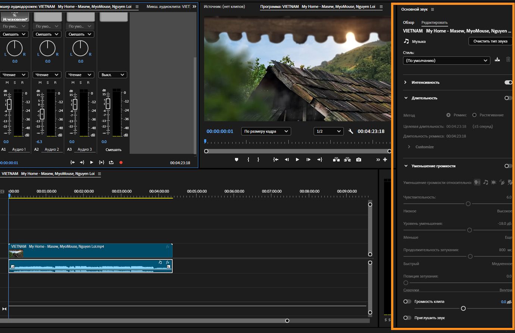Open Program monitor wrench settings

tap(350, 131)
